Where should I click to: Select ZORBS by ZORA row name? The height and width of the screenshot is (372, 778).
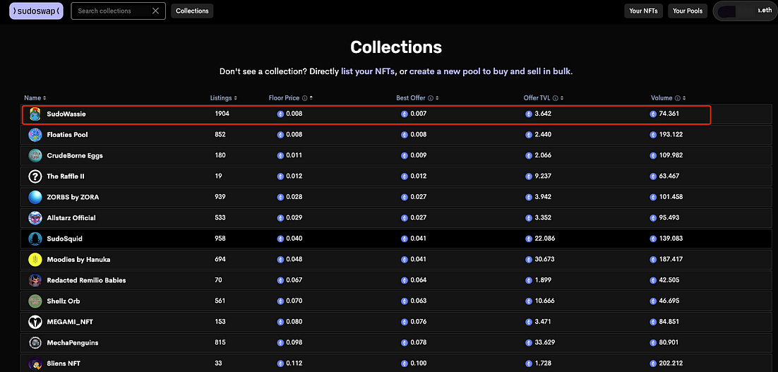(x=73, y=198)
